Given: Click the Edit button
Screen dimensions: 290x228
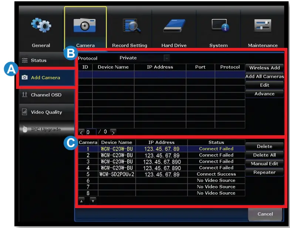Looking at the screenshot, I should click(264, 85).
